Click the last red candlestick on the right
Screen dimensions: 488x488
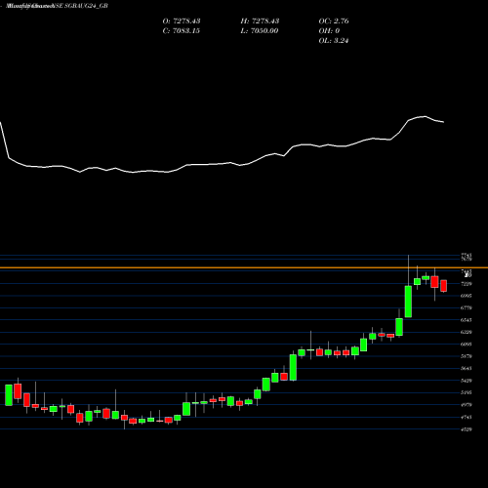pos(444,286)
